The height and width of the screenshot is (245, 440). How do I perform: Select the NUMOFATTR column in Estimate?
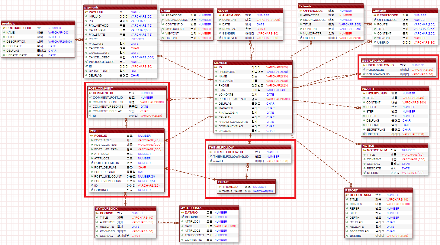(x=331, y=33)
